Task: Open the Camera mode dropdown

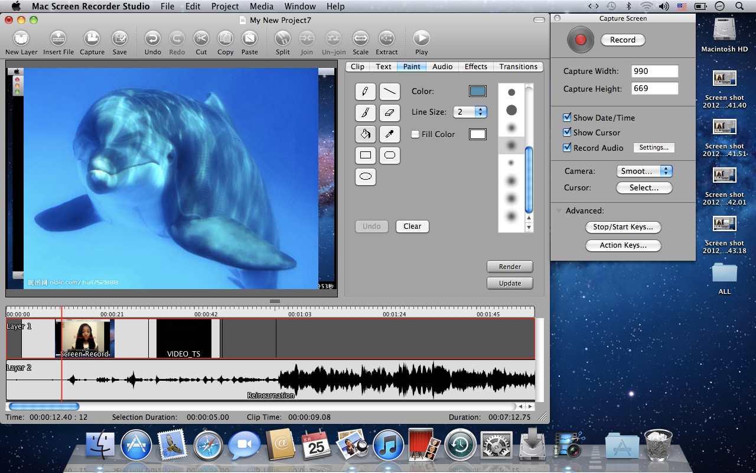Action: [x=644, y=171]
